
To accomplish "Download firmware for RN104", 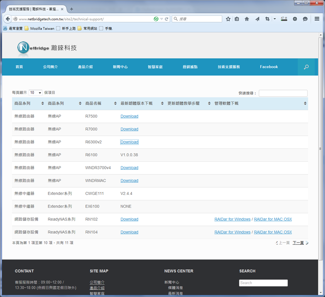I will (129, 232).
